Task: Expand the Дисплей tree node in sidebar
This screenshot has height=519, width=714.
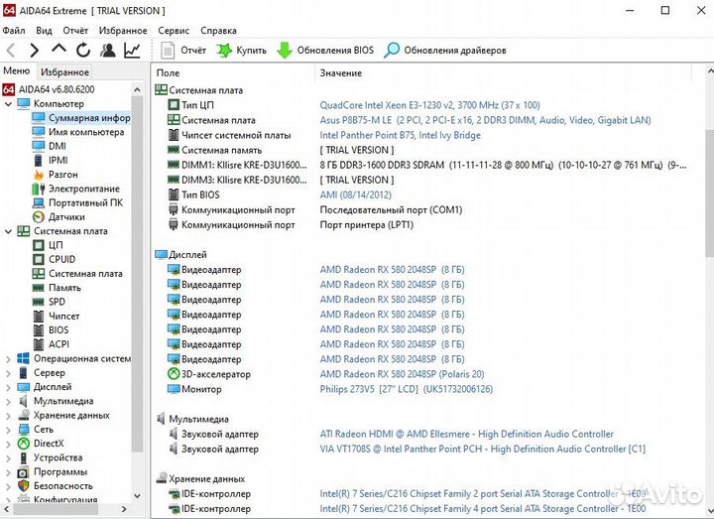Action: click(x=8, y=387)
